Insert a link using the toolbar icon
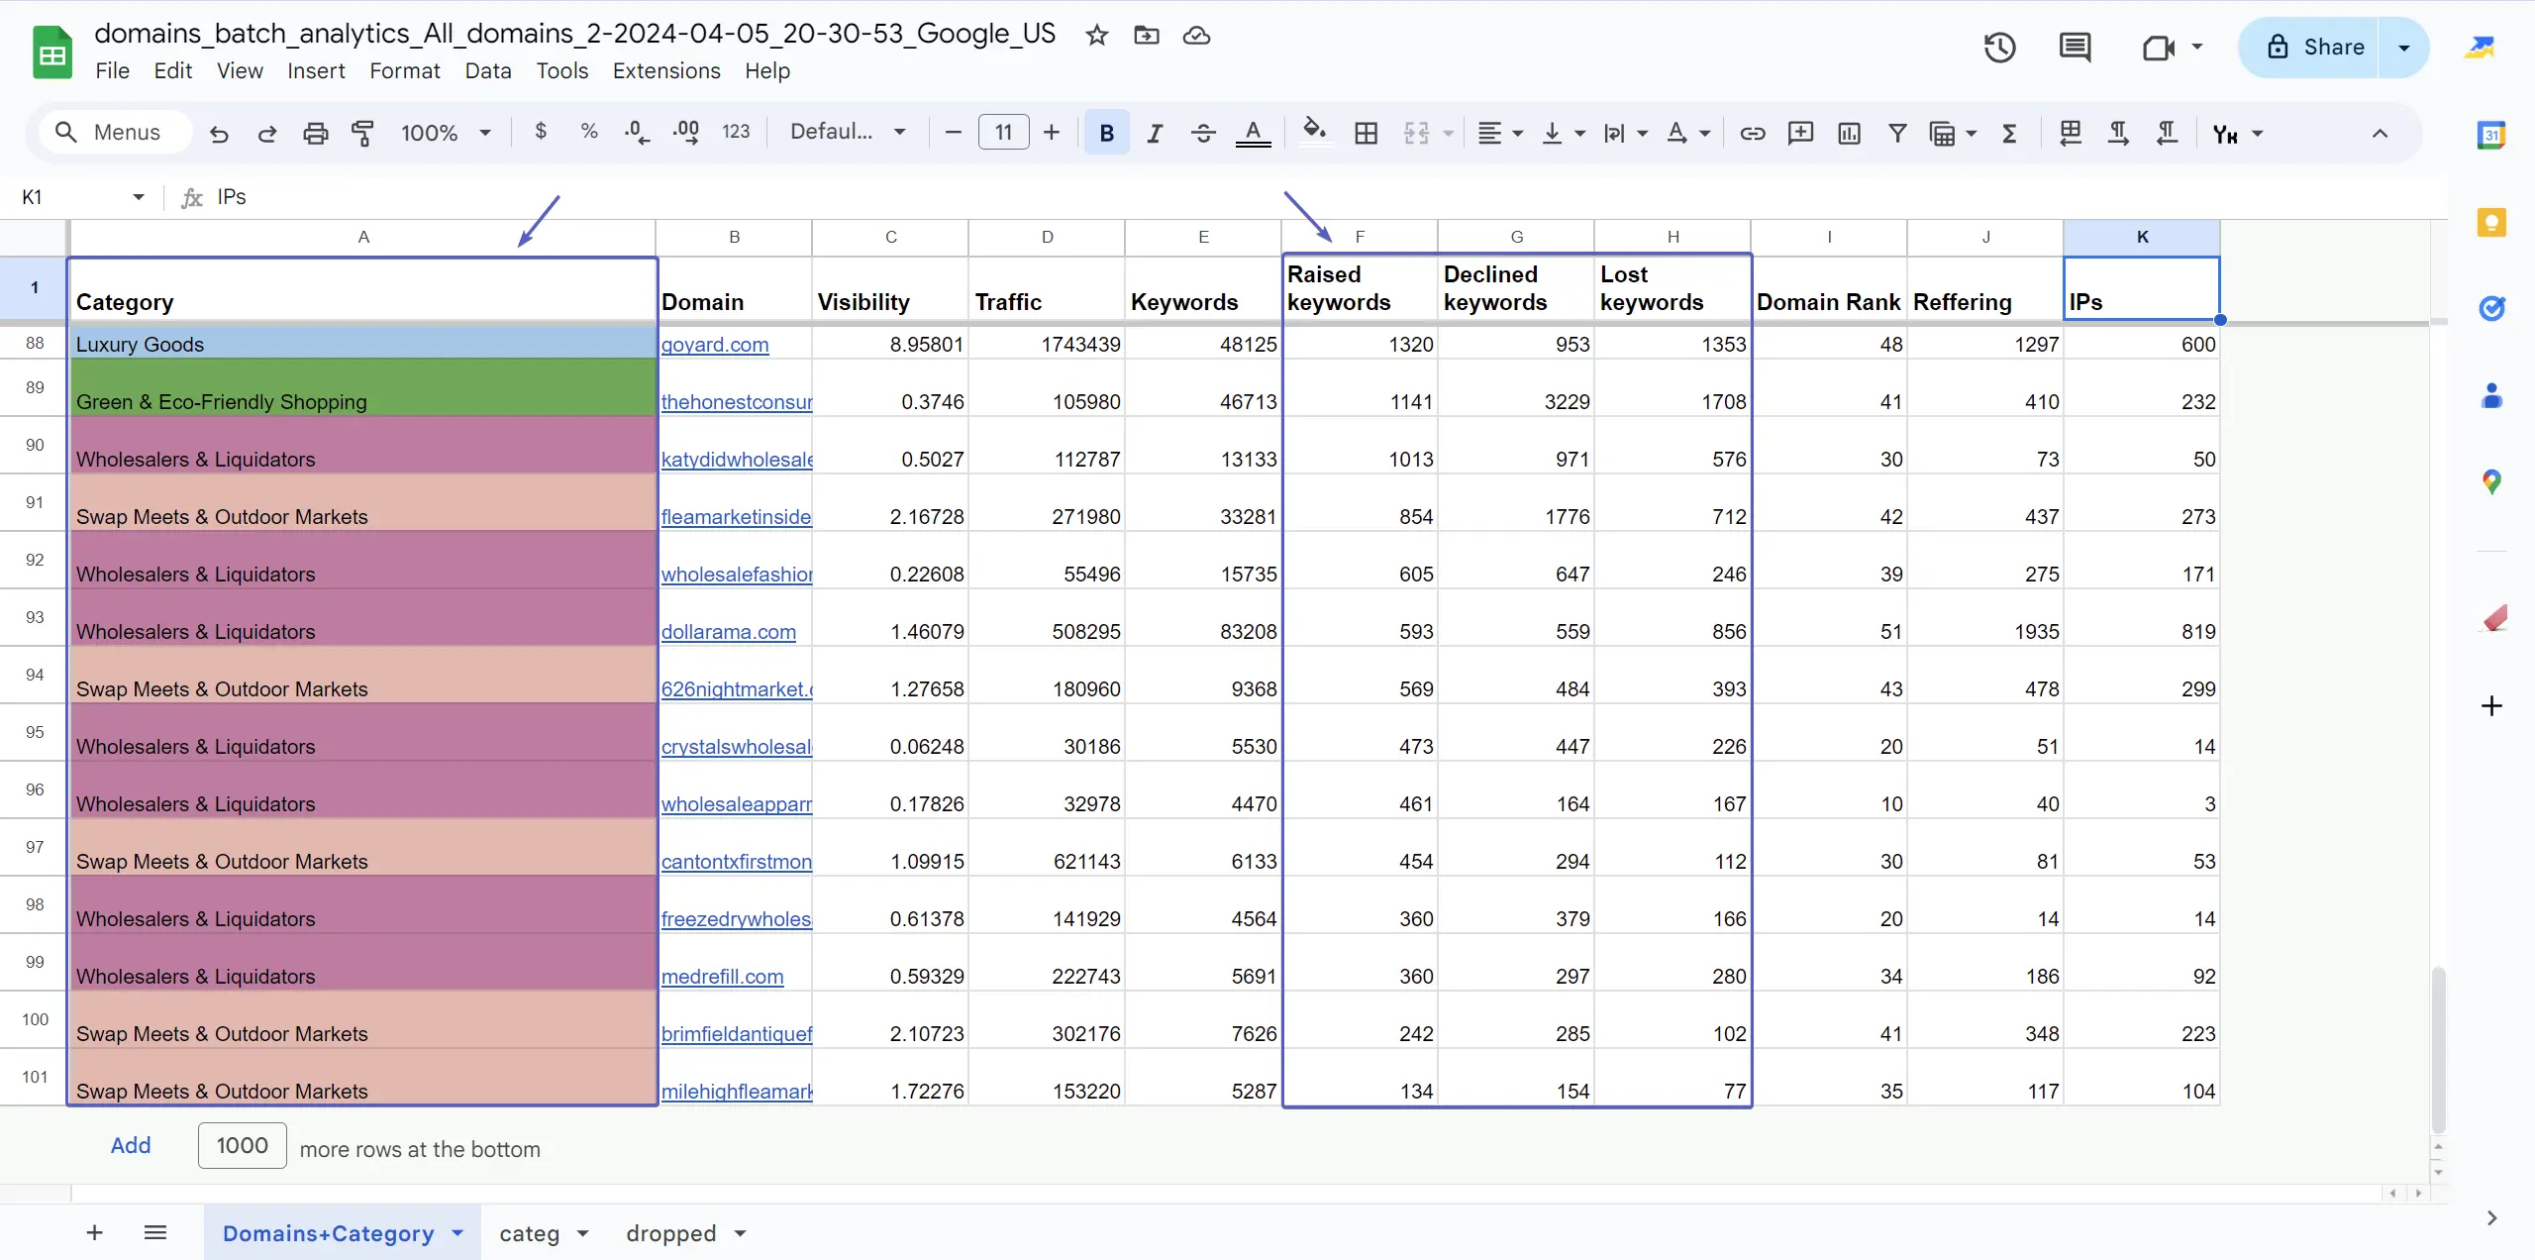Screen dimensions: 2535x1260 point(1751,133)
